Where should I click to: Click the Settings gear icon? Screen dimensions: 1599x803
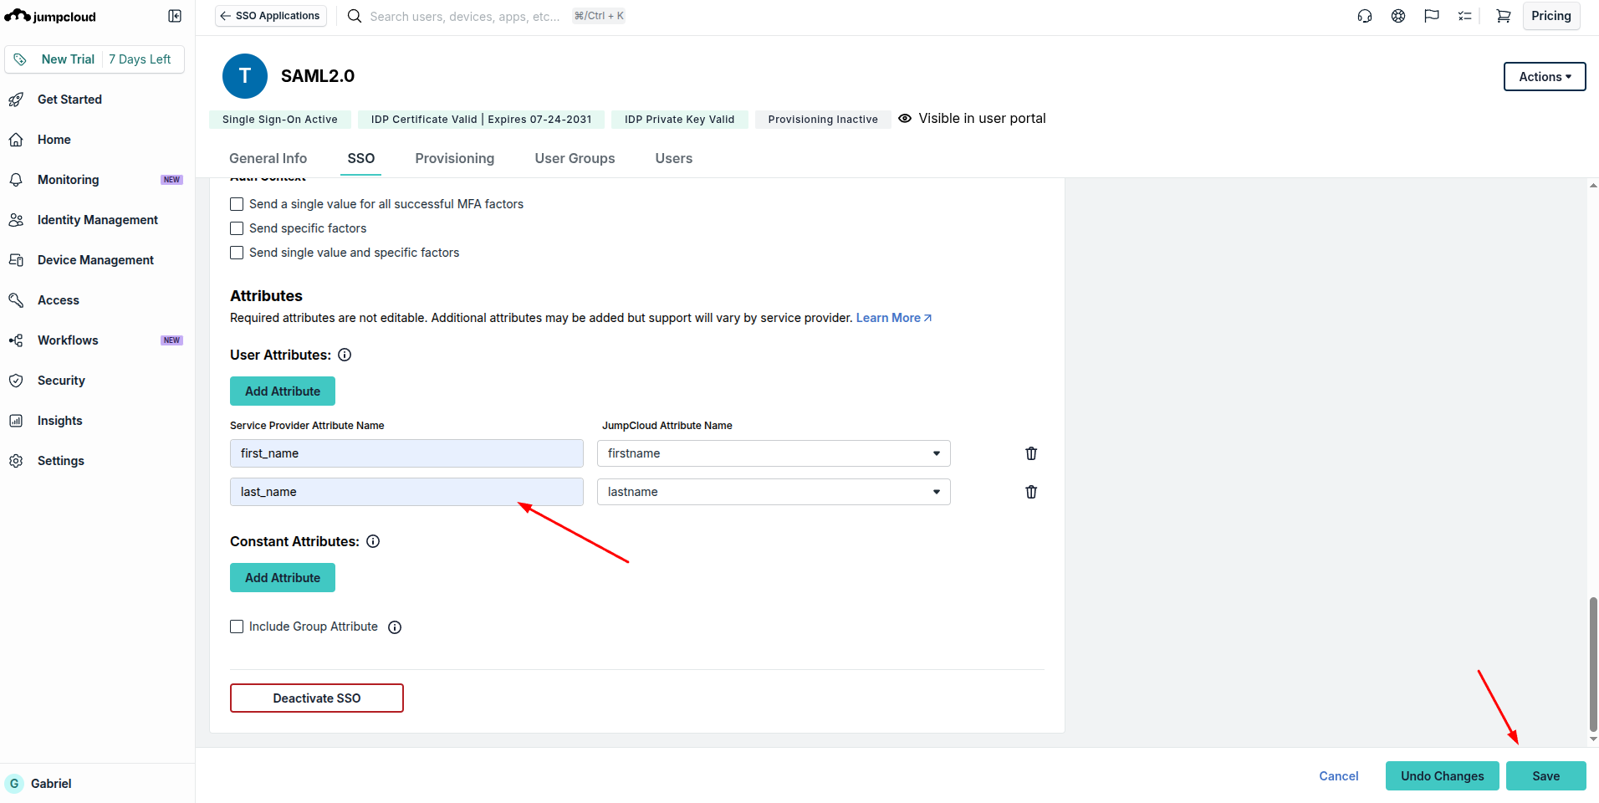[16, 461]
